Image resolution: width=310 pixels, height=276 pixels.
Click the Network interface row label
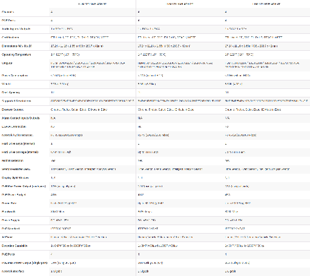[13, 271]
